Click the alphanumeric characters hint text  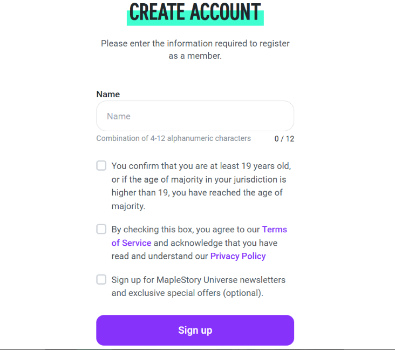[x=173, y=138]
